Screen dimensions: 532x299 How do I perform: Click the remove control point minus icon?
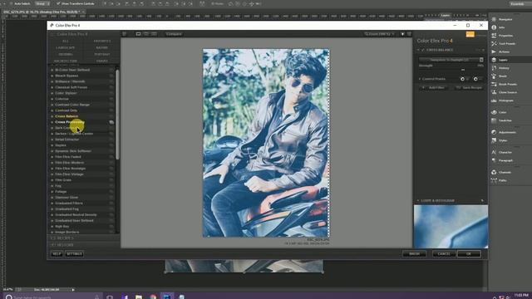(475, 79)
